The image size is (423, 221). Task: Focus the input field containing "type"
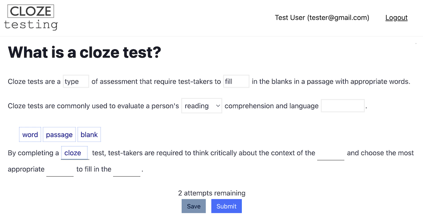tap(76, 81)
